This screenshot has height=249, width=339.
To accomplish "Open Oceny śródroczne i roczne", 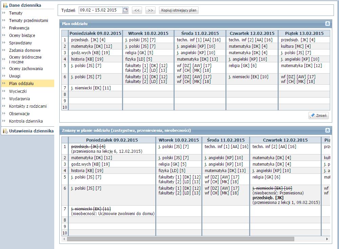I will 25,59.
